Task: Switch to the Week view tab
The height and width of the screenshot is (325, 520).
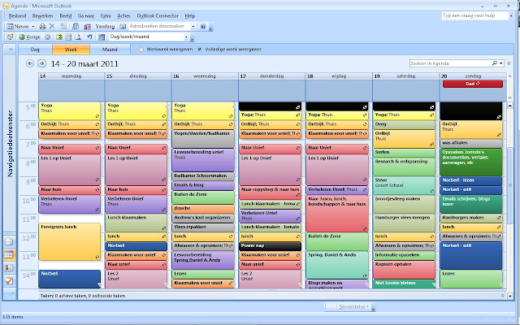Action: (x=71, y=50)
